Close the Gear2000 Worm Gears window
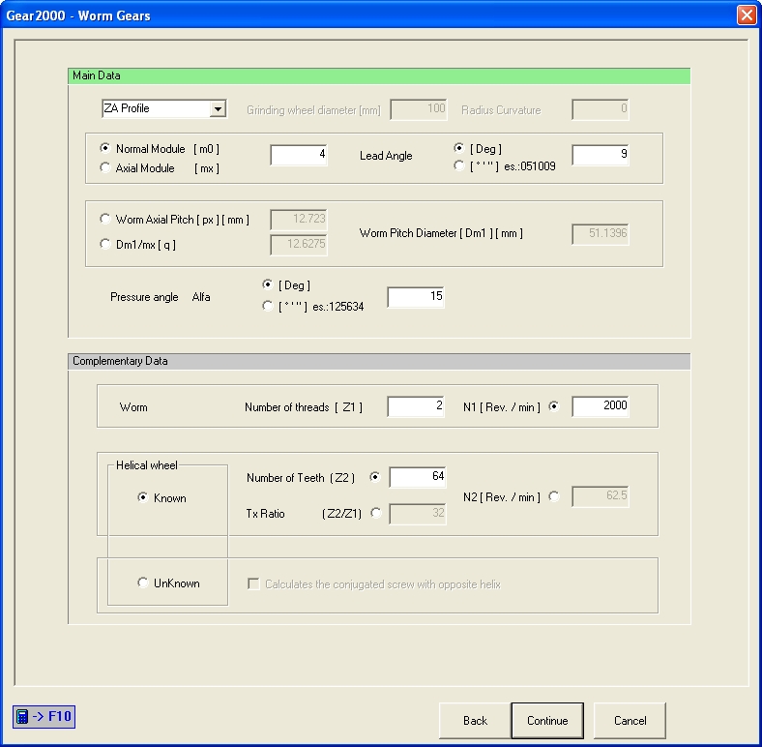Image resolution: width=762 pixels, height=747 pixels. tap(747, 15)
